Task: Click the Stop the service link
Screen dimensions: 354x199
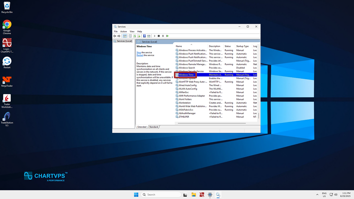Action: tap(139, 53)
